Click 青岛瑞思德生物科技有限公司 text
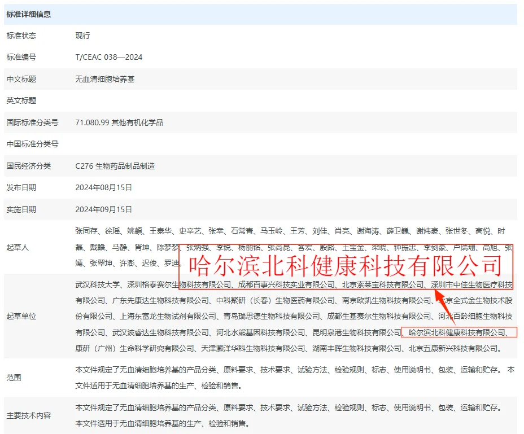 point(272,316)
